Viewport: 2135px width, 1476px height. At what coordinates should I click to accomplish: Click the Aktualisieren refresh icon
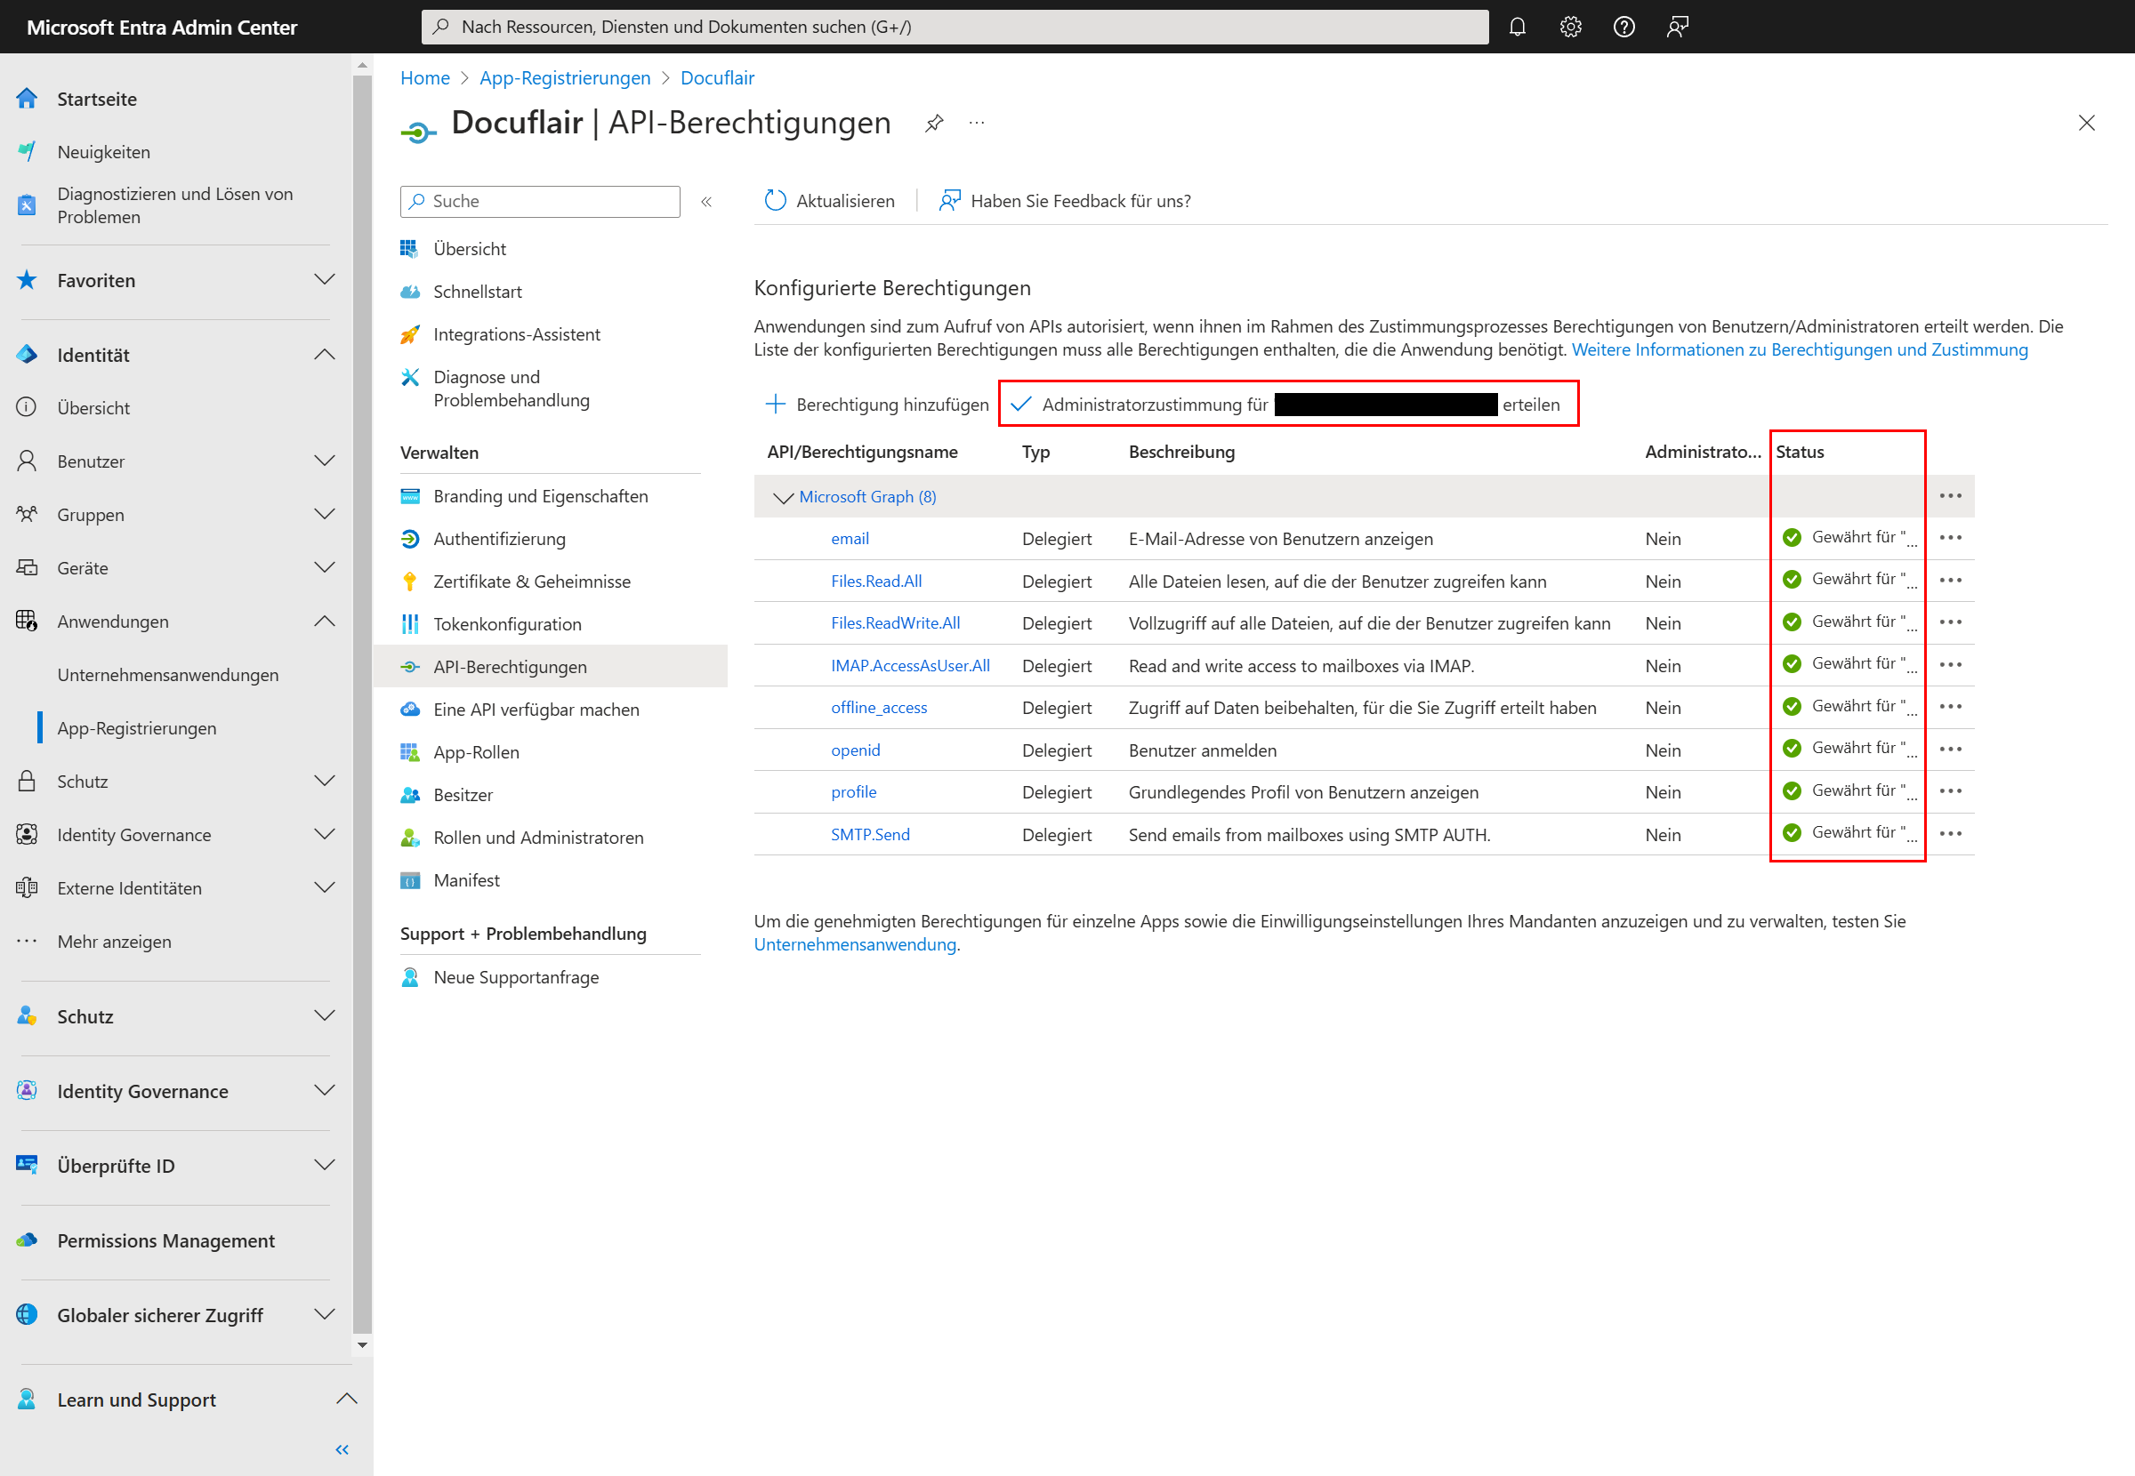pos(772,199)
